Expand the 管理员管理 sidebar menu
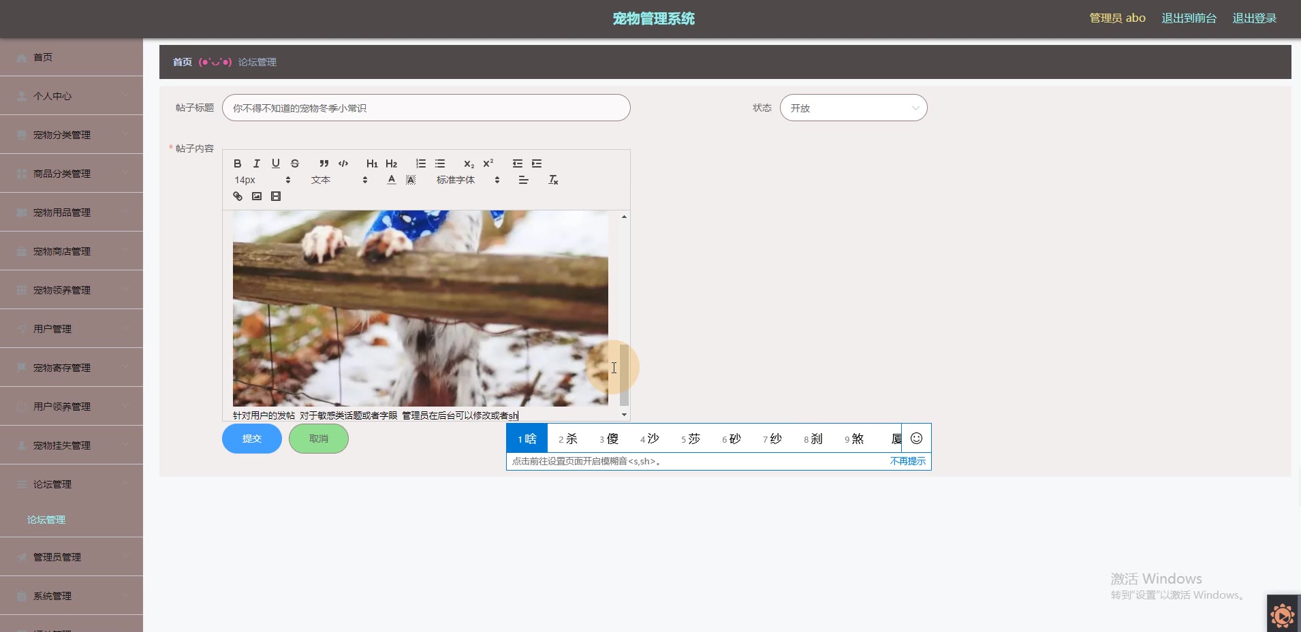This screenshot has height=632, width=1301. point(72,557)
